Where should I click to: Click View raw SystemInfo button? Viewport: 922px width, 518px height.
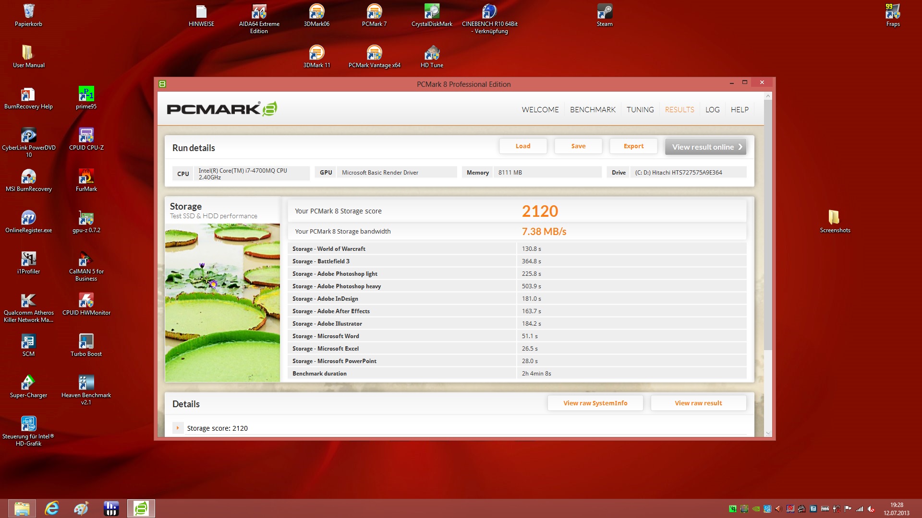[595, 403]
